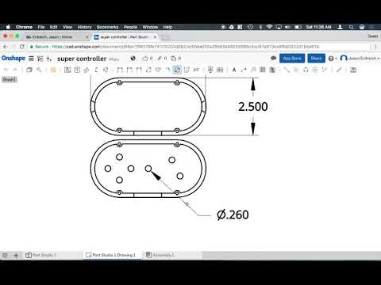Open the Help dropdown menu

(333, 59)
